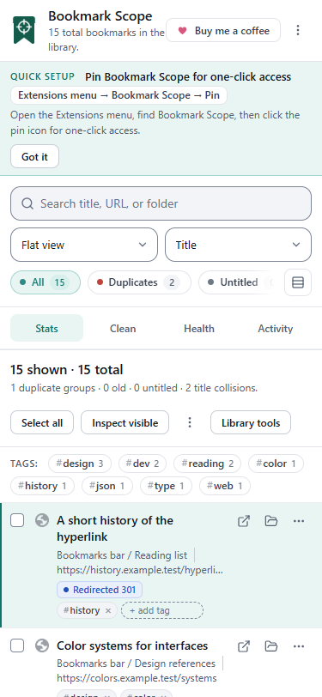Click title 'Color systems for interfaces'

pos(132,645)
